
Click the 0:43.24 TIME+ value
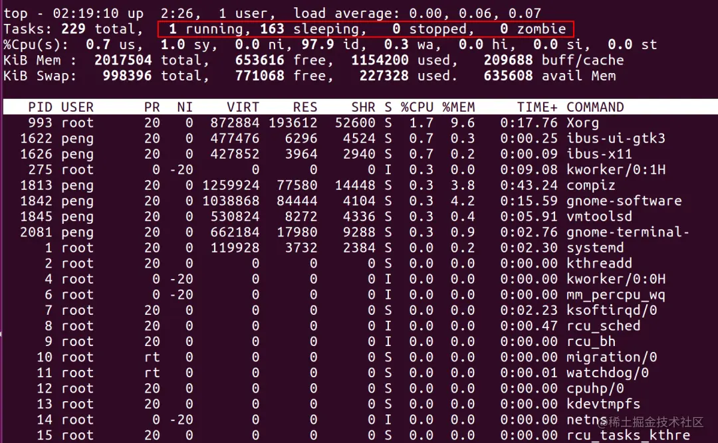[x=529, y=185]
